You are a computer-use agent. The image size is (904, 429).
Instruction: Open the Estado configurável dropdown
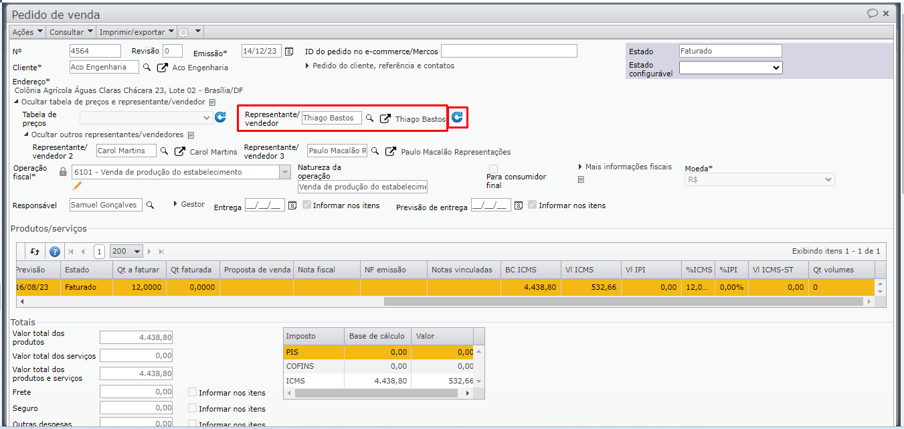(731, 67)
